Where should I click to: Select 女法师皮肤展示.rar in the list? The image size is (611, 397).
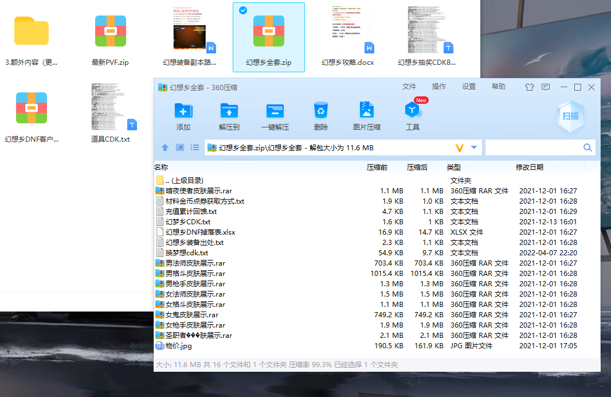coord(377,294)
